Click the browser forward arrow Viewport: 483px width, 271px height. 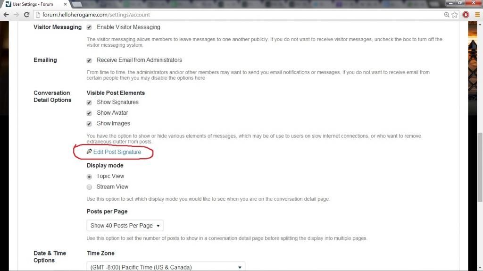(x=17, y=15)
